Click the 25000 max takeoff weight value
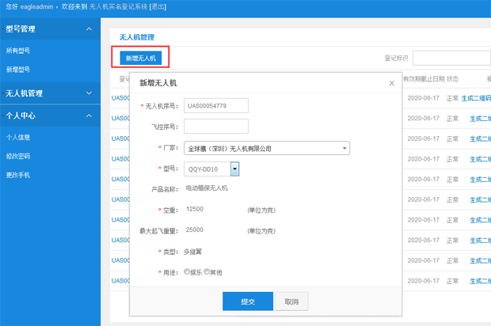The width and height of the screenshot is (491, 326). 195,229
